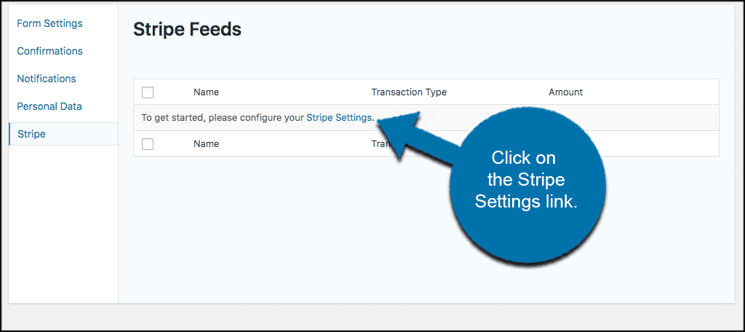Click the Amount column header
Screen dimensions: 745x332
565,92
